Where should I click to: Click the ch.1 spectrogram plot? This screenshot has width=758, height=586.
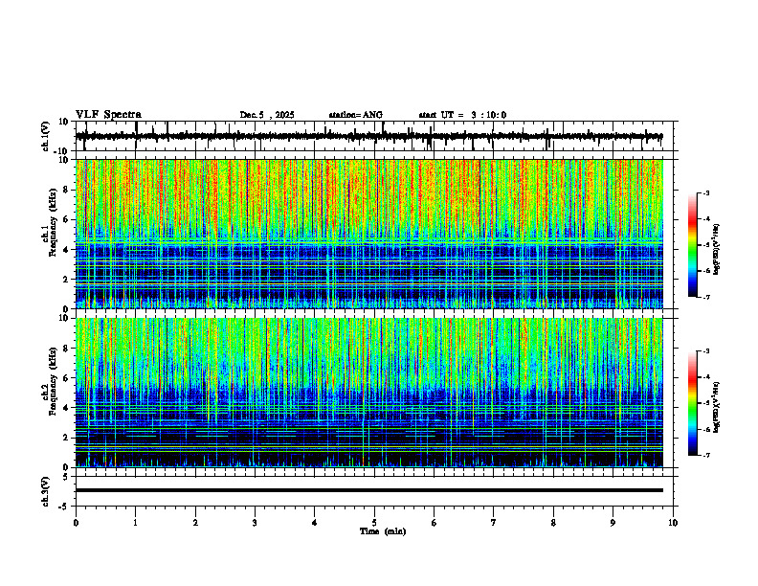368,234
